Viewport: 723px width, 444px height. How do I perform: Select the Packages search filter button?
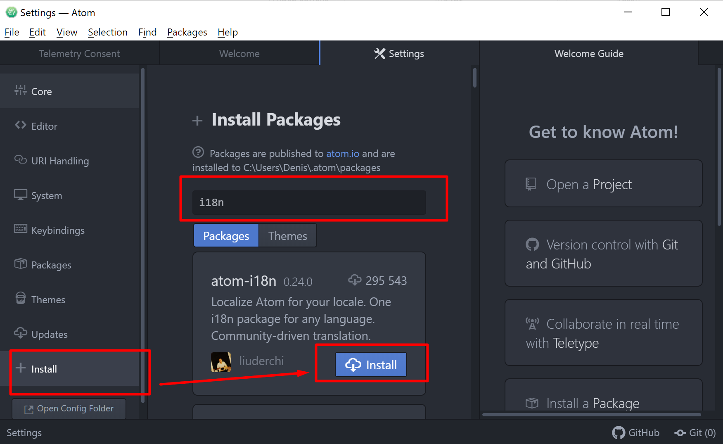click(226, 236)
